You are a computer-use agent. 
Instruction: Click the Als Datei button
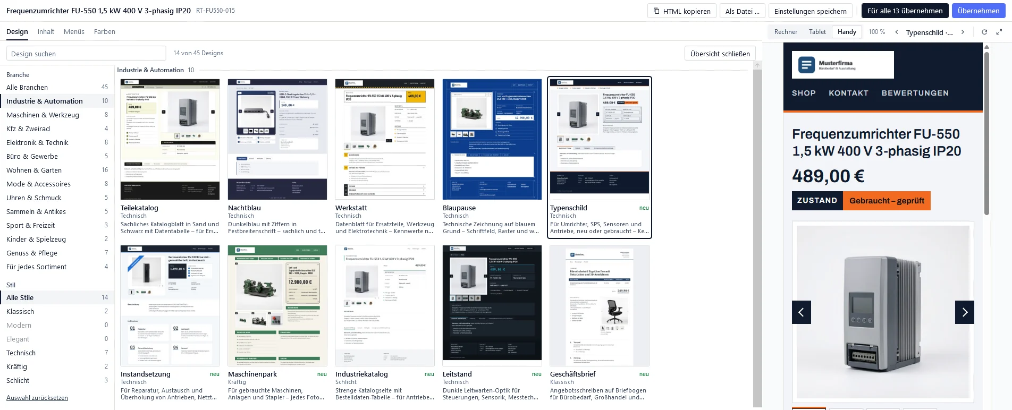pos(743,11)
